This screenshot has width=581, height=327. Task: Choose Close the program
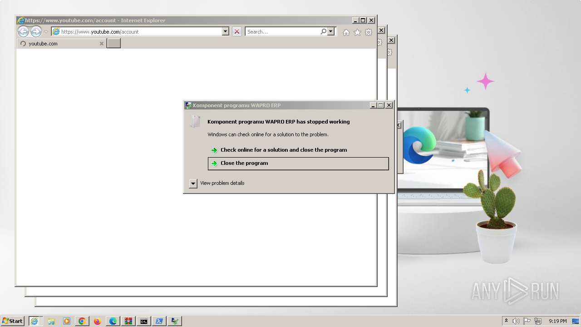pos(298,163)
